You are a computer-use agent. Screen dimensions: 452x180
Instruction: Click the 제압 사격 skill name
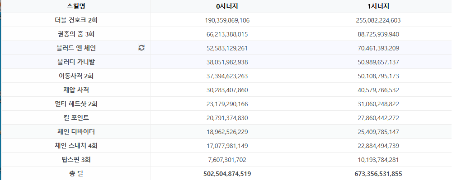[x=76, y=90]
